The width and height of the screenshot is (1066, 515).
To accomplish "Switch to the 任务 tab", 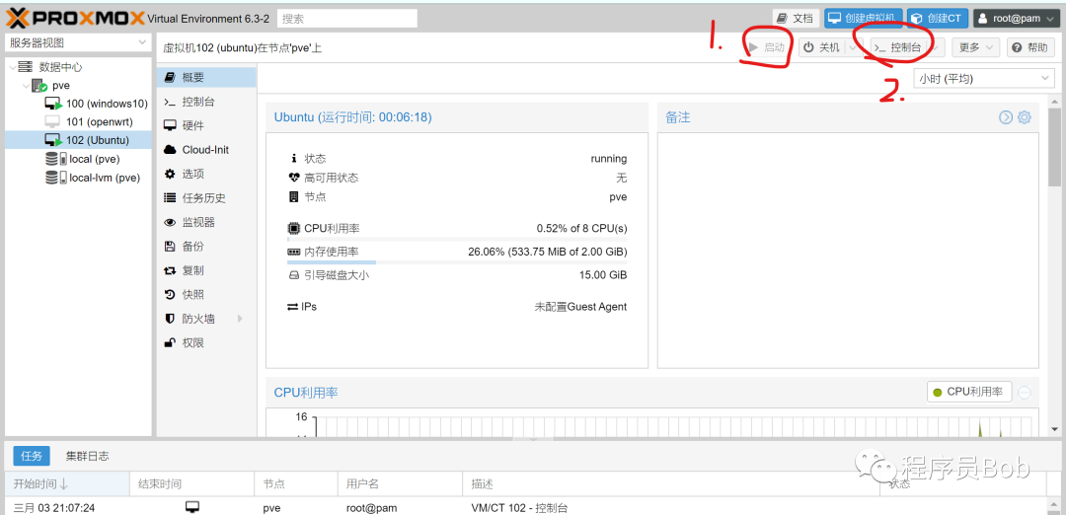I will 32,457.
